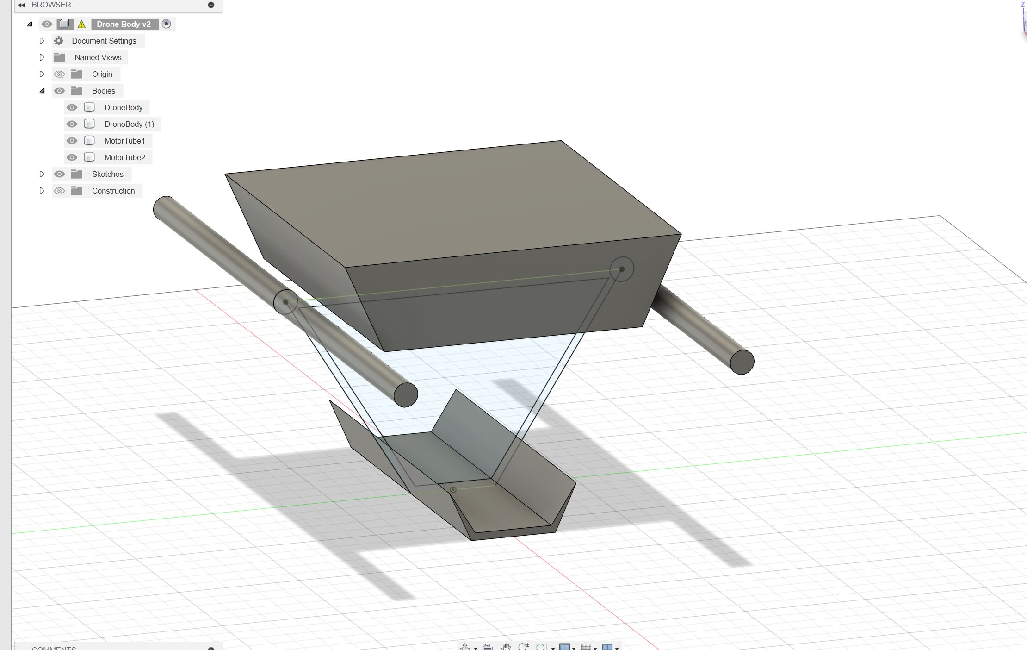Hide the Sketches folder

pos(59,174)
